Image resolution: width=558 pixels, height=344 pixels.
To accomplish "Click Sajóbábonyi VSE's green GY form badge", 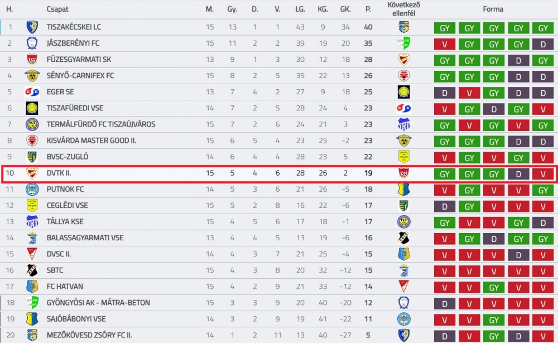I will click(494, 320).
